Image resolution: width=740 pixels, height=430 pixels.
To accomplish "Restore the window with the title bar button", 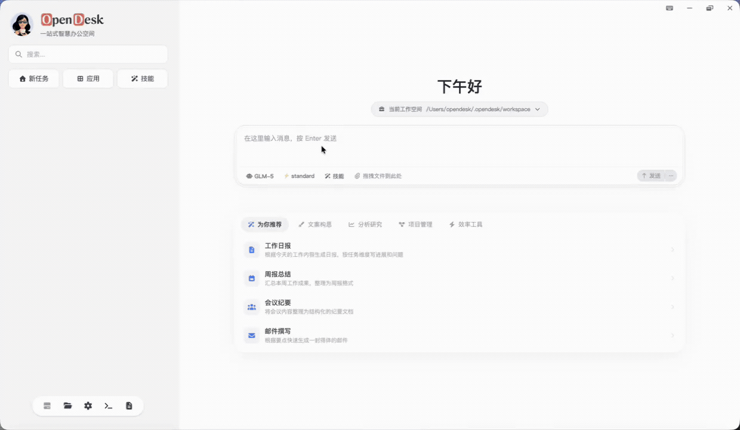I will tap(710, 8).
